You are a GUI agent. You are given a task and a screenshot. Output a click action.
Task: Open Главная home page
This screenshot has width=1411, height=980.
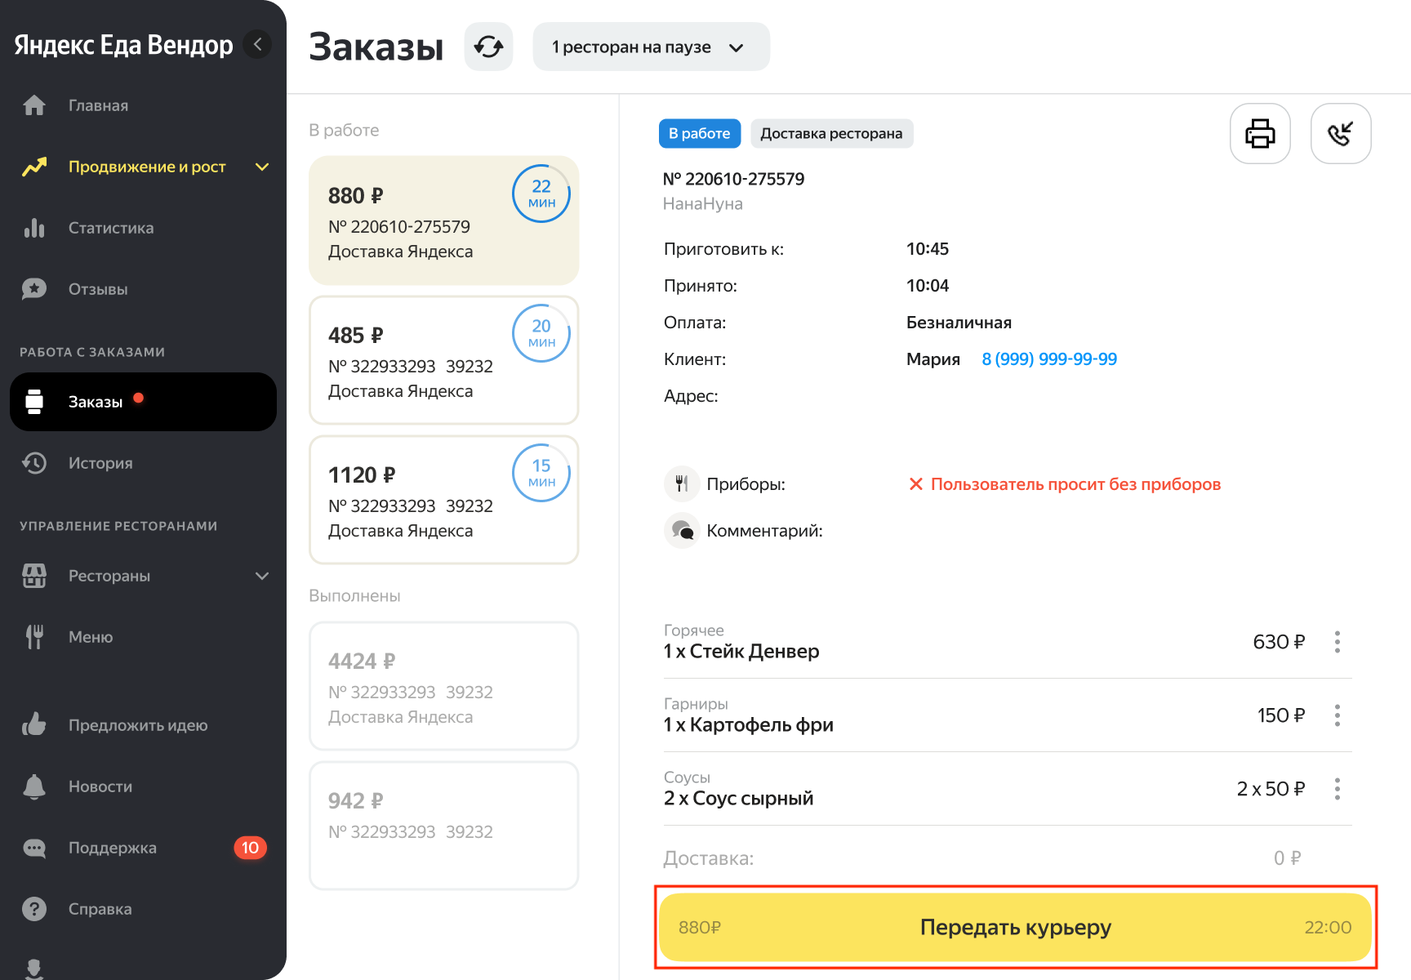98,105
